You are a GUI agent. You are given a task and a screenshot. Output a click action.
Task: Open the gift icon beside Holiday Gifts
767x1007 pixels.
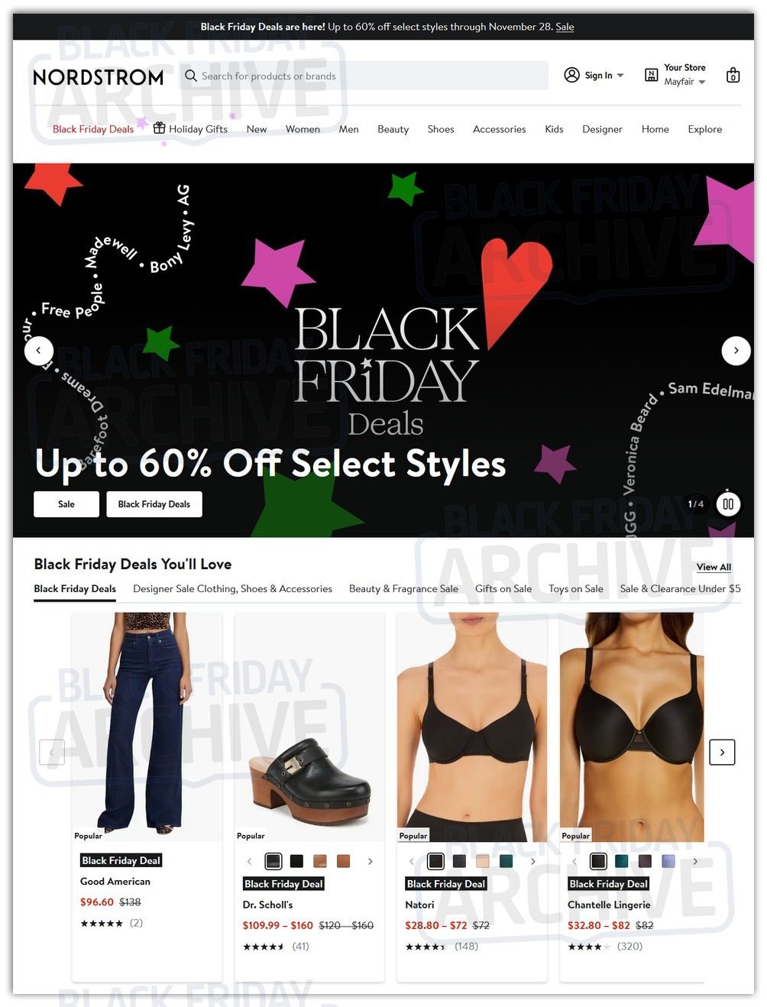[x=159, y=128]
